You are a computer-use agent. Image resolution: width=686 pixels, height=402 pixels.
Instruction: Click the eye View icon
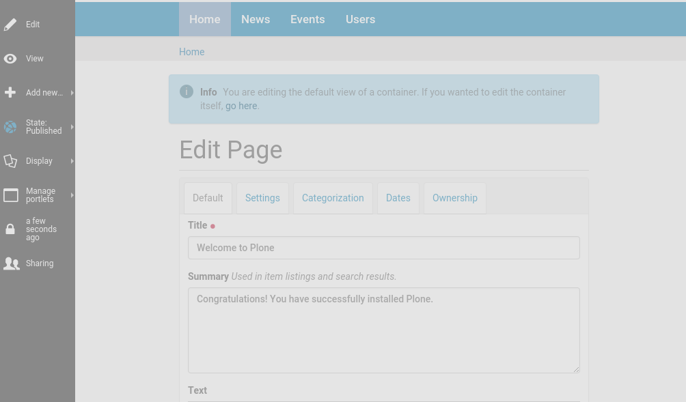pyautogui.click(x=10, y=59)
